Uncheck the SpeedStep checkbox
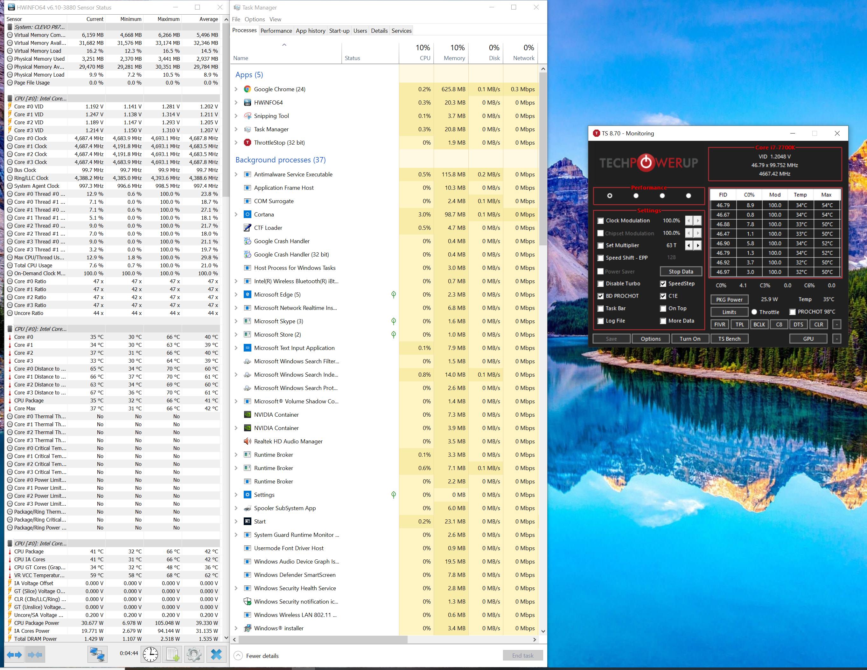The width and height of the screenshot is (867, 670). point(663,284)
